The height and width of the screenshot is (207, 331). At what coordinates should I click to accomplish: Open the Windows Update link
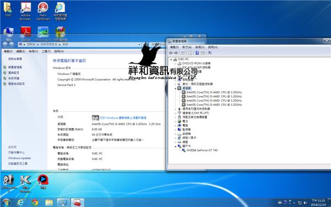pyautogui.click(x=19, y=158)
